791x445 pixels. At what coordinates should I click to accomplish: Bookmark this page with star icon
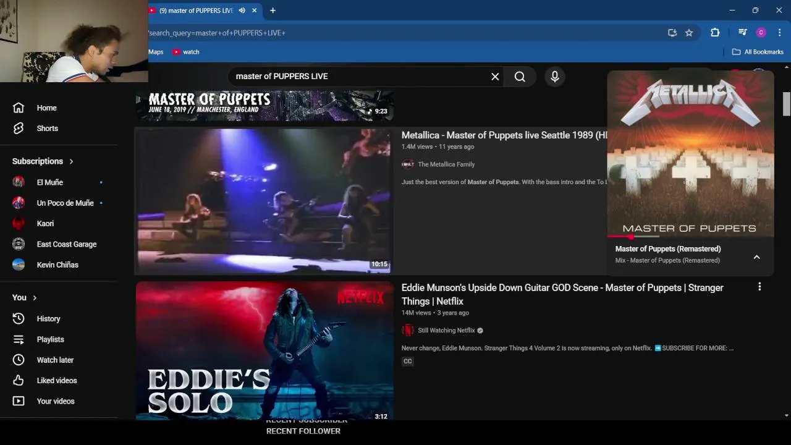689,33
